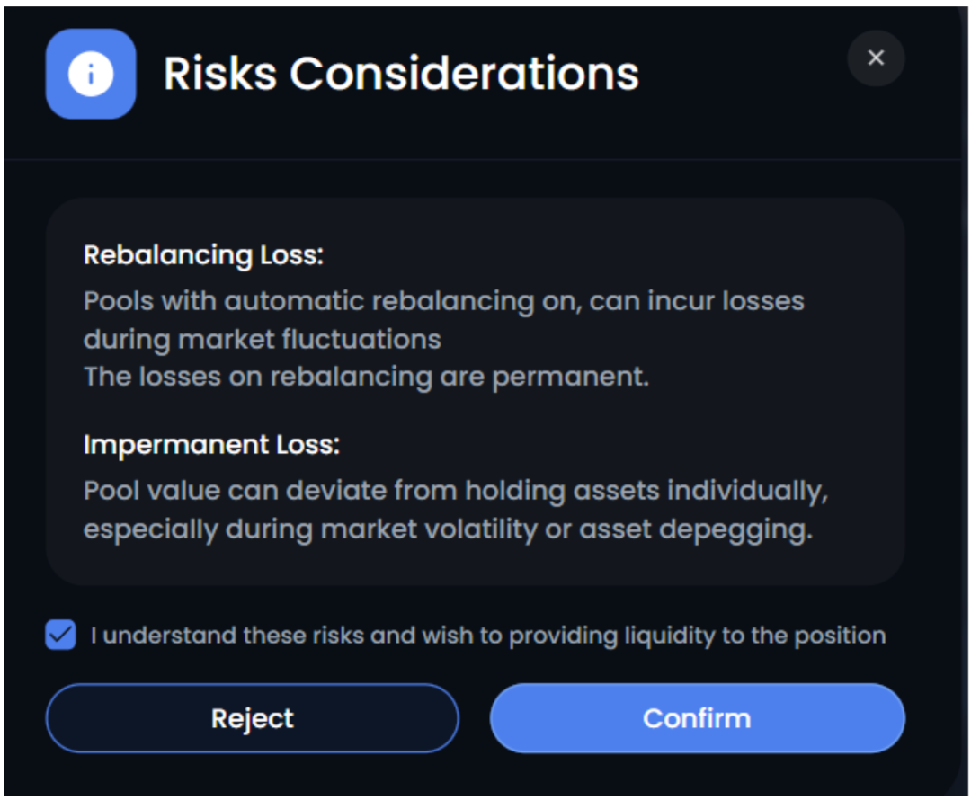This screenshot has width=971, height=800.
Task: Select the Impermanent Loss heading
Action: (x=211, y=445)
